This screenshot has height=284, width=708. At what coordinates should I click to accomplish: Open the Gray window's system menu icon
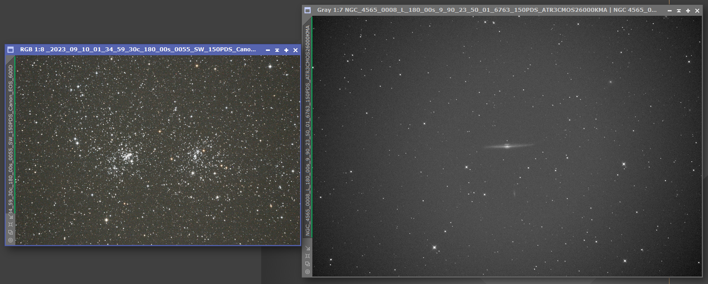click(x=308, y=10)
